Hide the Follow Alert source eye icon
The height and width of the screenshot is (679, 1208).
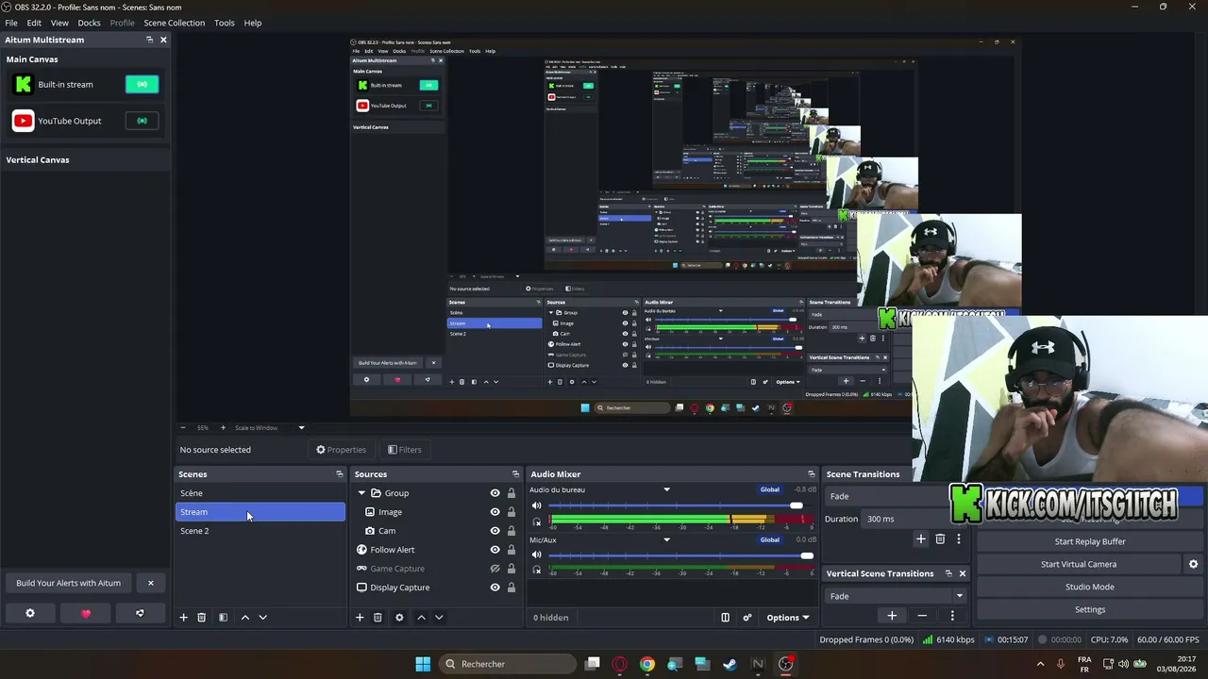click(x=495, y=550)
